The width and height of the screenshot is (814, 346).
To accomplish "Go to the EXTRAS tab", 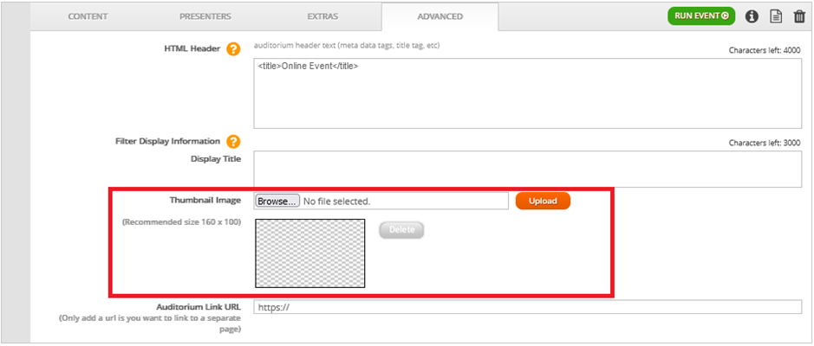I will [x=322, y=16].
